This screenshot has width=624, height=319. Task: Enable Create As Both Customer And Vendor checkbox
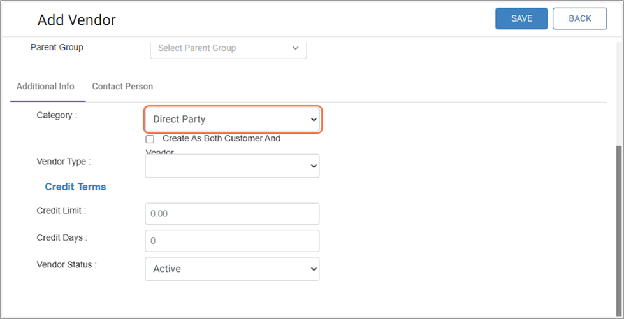[150, 139]
